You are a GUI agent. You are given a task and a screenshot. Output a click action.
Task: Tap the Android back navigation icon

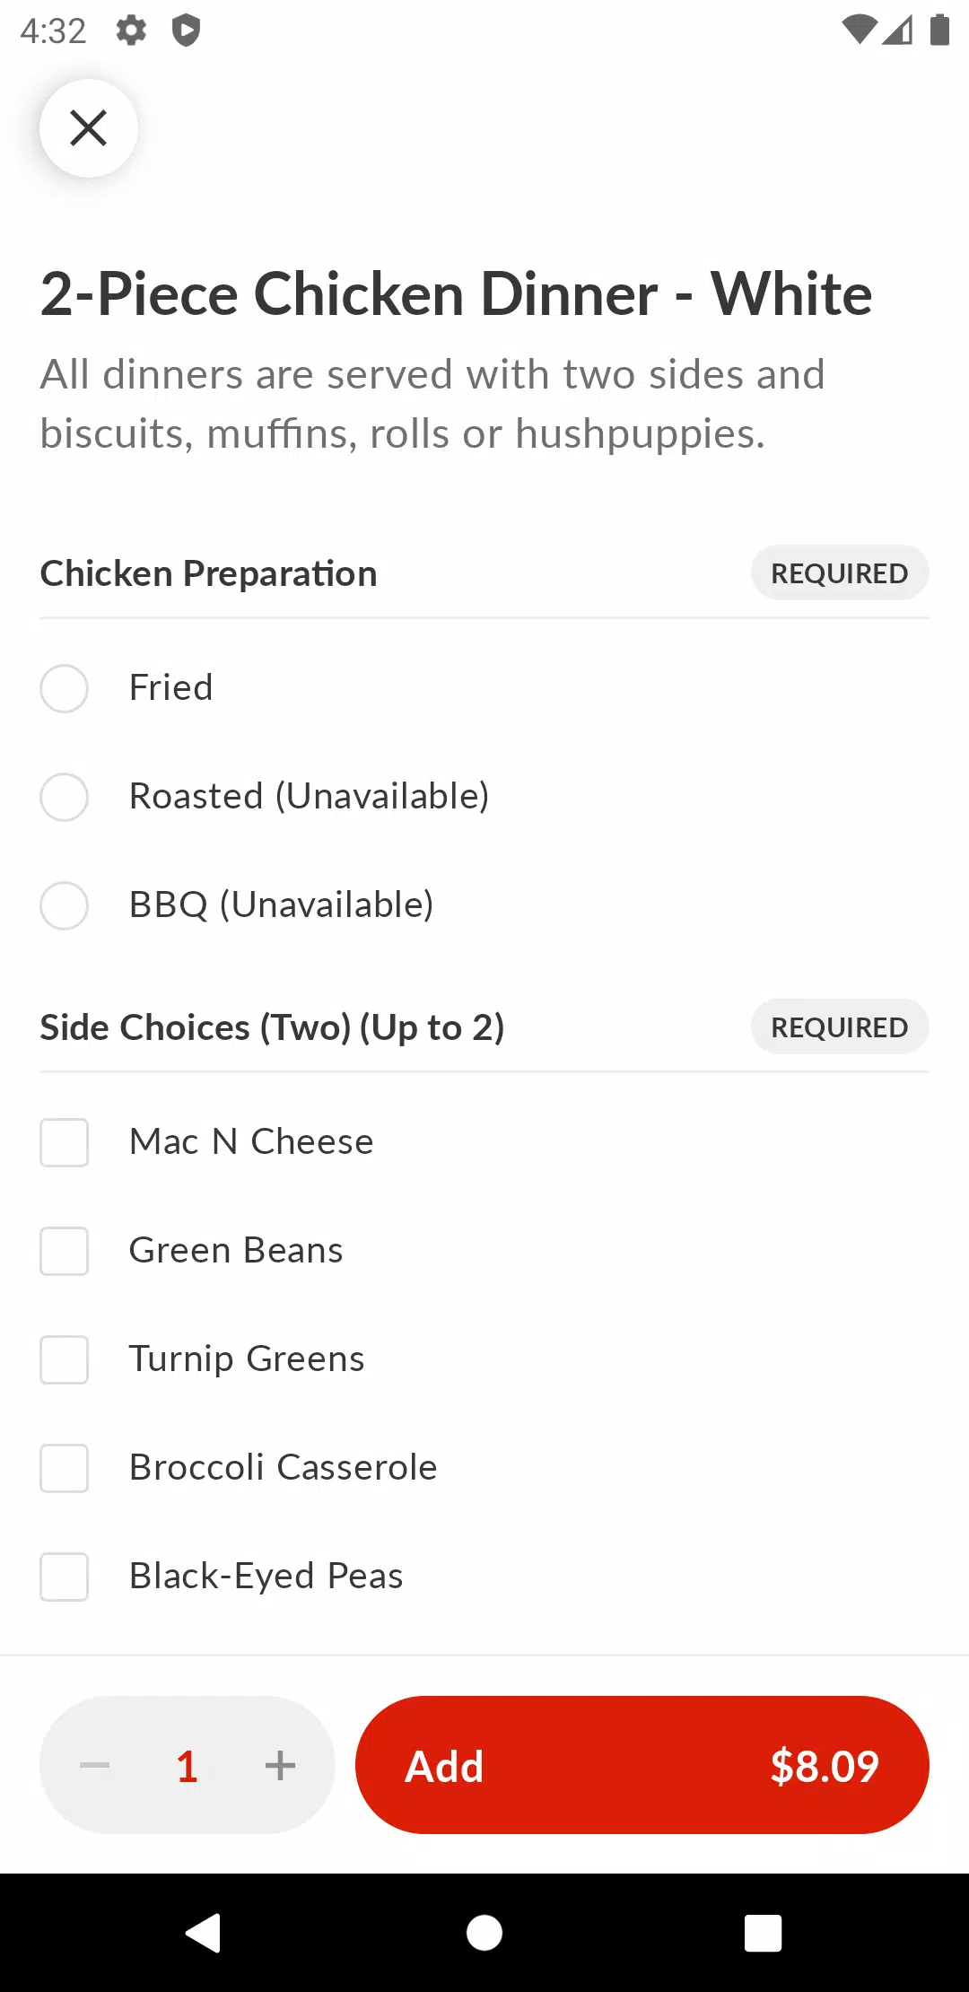[204, 1932]
